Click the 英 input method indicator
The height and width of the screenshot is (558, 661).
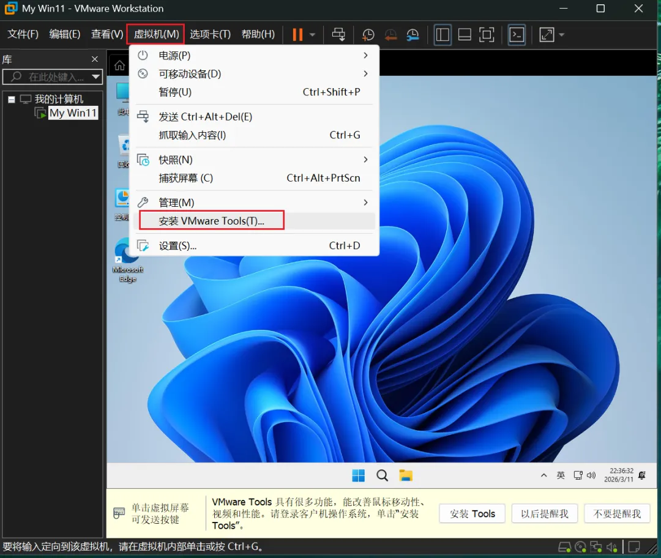[x=561, y=475]
